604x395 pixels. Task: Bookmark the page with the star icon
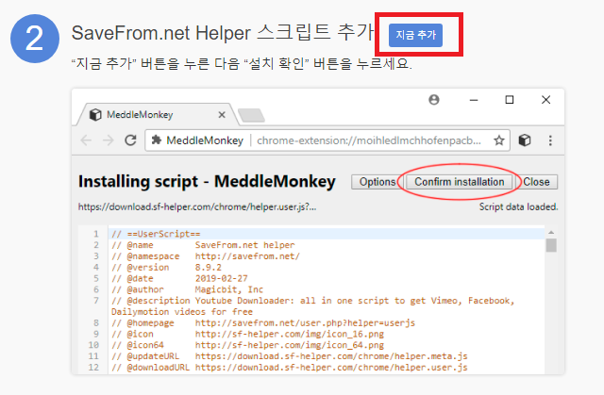(x=499, y=140)
